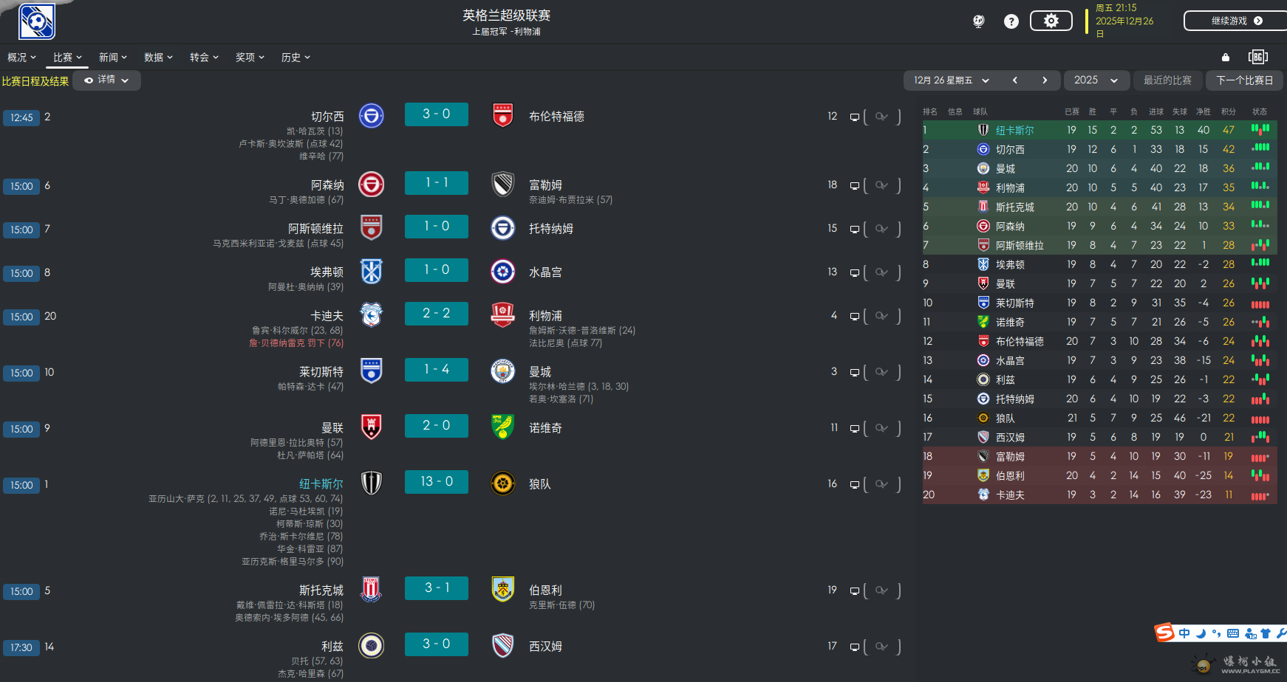1287x682 pixels.
Task: Click the 诺维奇 canary club badge
Action: click(x=502, y=427)
